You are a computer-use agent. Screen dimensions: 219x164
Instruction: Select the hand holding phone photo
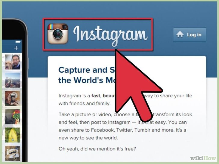[13, 99]
